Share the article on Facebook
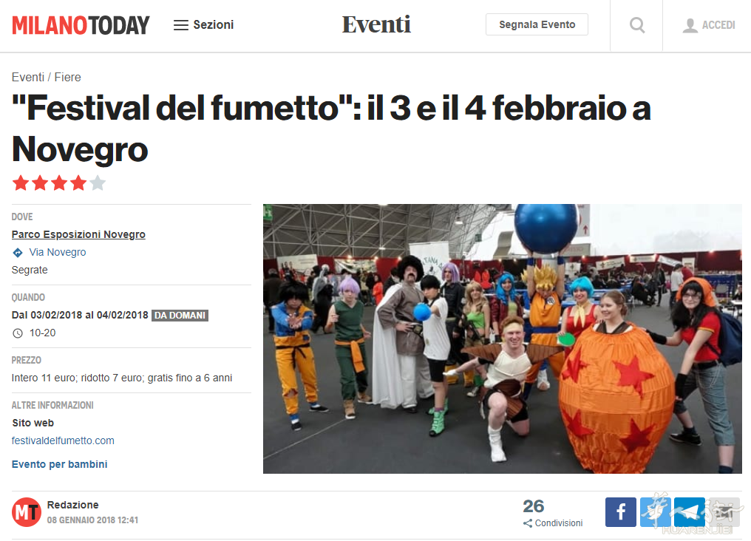The width and height of the screenshot is (751, 541). [x=621, y=511]
